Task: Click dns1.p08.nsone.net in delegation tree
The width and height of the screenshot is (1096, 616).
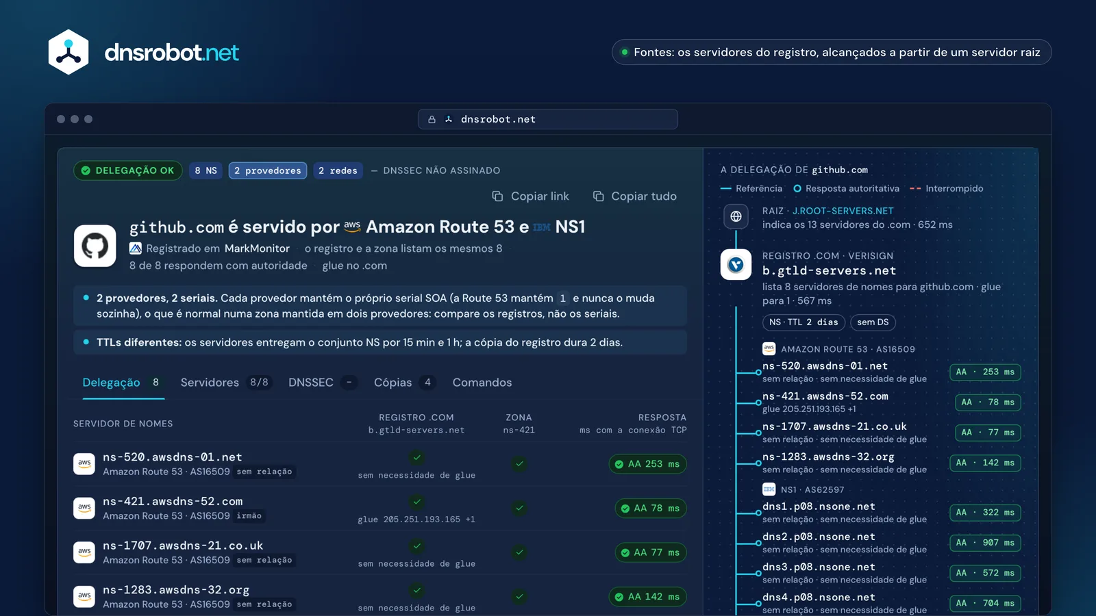Action: click(819, 506)
